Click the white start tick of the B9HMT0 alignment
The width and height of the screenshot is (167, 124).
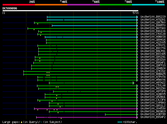coord(52,26)
